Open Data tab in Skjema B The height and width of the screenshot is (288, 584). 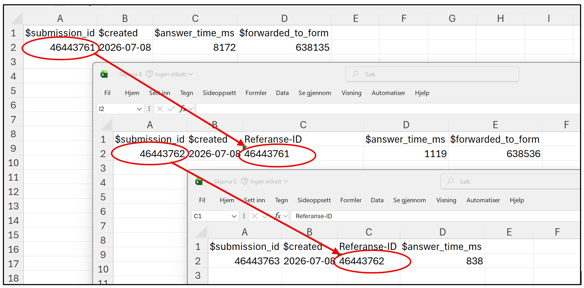282,93
